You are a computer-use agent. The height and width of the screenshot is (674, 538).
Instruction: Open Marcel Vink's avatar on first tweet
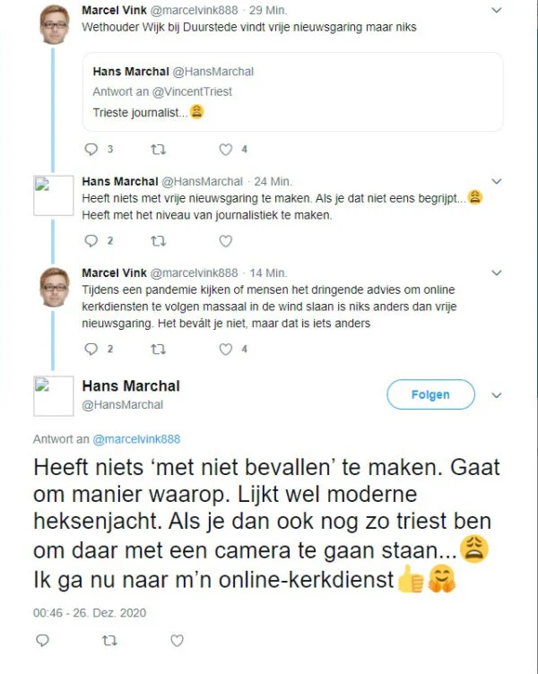point(55,25)
